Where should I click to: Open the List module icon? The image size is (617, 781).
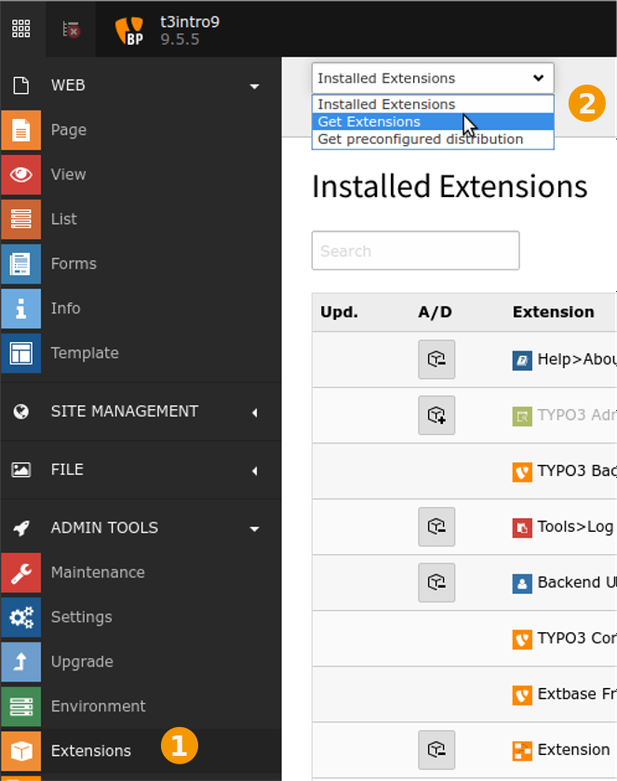[x=20, y=219]
